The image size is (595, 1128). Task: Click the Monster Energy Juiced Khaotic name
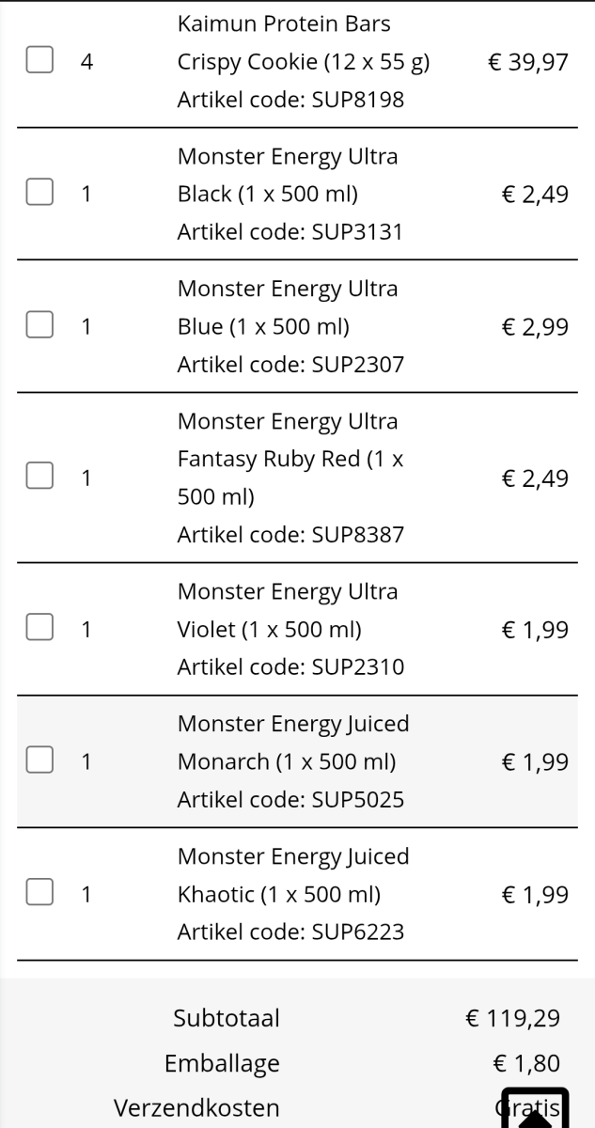[x=292, y=875]
